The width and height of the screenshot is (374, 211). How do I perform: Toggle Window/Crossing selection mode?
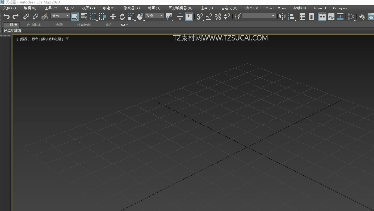(x=102, y=17)
